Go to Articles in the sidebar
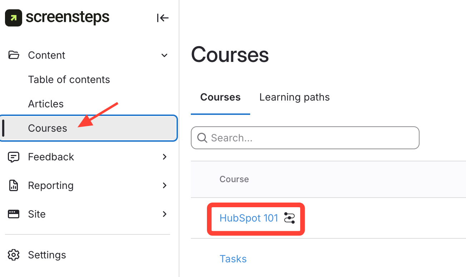 tap(46, 104)
